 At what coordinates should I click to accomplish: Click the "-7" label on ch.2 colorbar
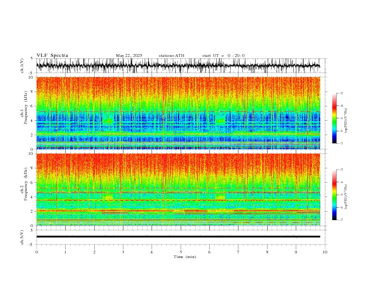(x=341, y=220)
